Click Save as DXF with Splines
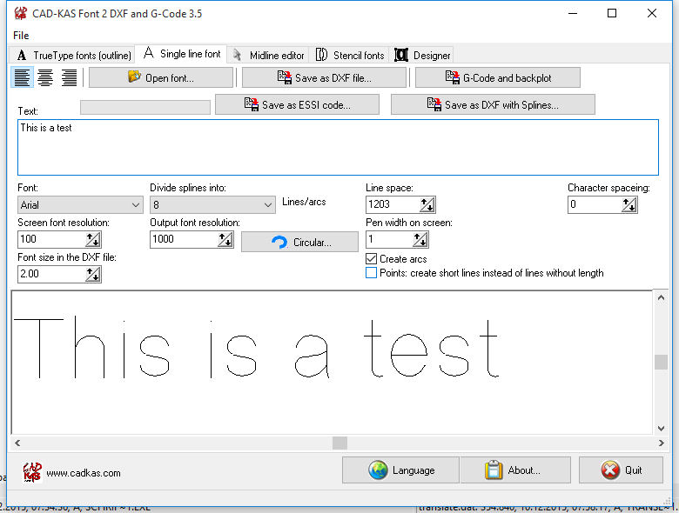Screen dimensions: 679x513 [493, 104]
